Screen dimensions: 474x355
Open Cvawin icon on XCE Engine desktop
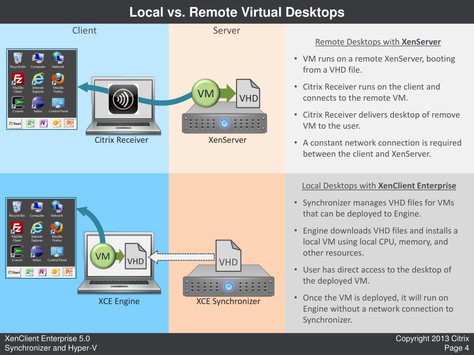pyautogui.click(x=17, y=253)
